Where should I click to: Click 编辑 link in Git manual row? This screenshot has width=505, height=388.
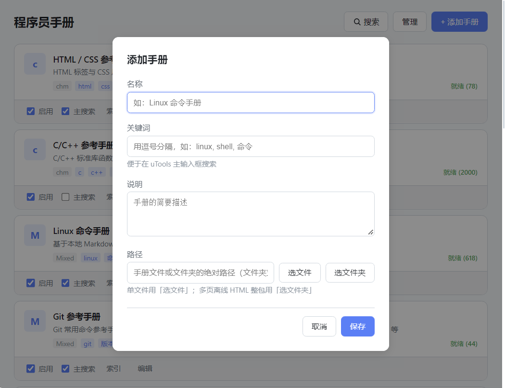click(x=145, y=369)
